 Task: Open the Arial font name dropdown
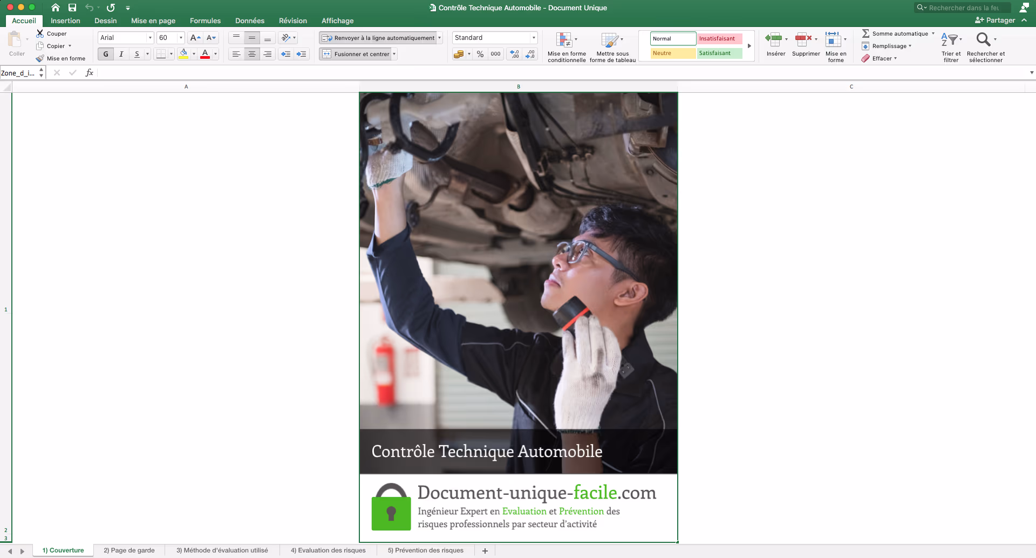tap(150, 38)
